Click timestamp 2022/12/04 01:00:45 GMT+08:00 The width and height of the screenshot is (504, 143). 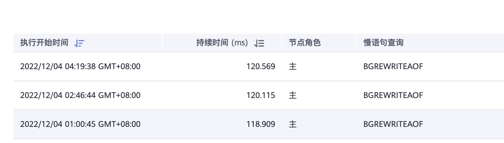pos(80,124)
